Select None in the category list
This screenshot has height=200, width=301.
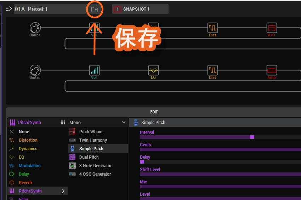click(x=24, y=132)
